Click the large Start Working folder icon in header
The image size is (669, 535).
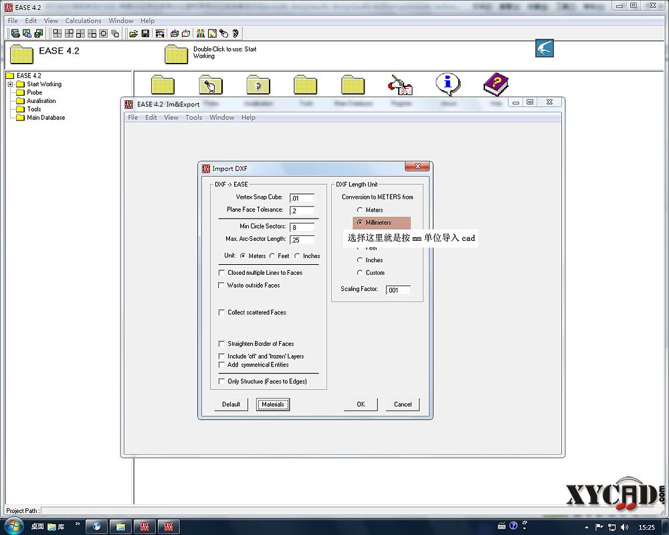[x=176, y=54]
